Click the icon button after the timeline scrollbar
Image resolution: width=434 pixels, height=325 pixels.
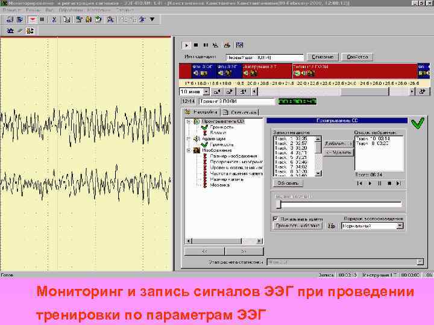(x=423, y=91)
